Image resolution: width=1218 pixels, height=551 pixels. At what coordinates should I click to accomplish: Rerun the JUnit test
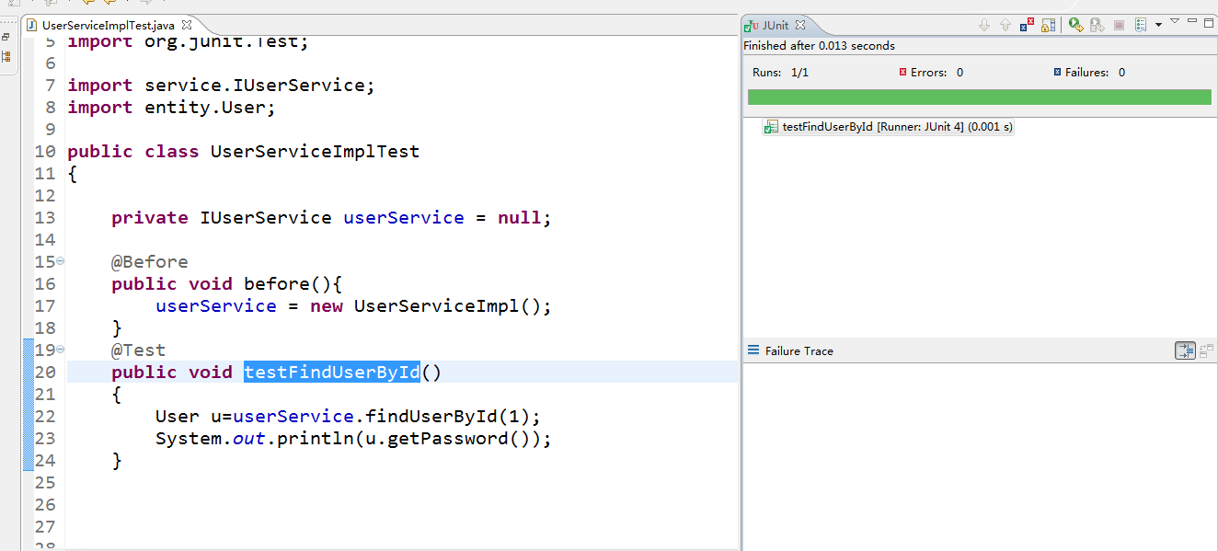tap(1075, 25)
